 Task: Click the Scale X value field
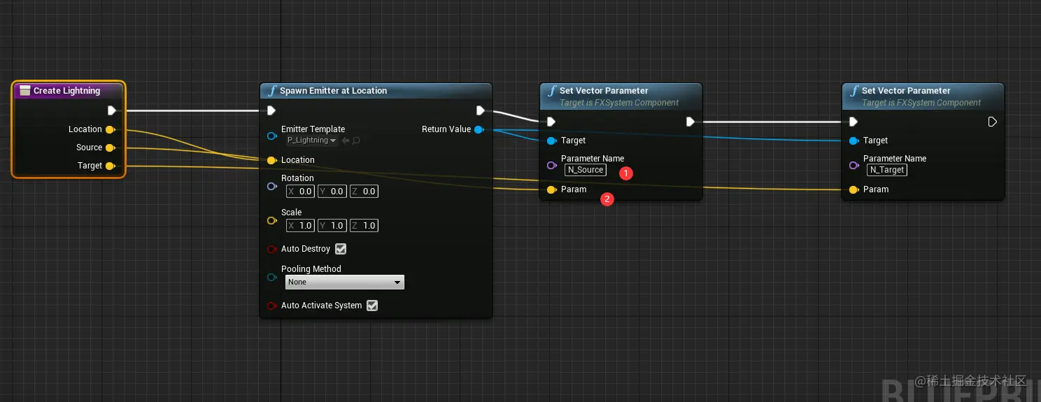(x=300, y=225)
